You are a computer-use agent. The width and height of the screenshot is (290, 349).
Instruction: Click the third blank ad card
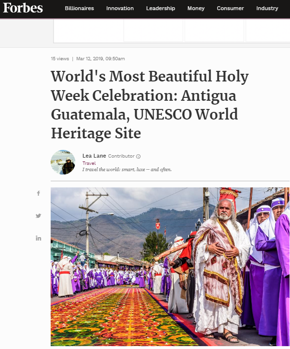214,31
